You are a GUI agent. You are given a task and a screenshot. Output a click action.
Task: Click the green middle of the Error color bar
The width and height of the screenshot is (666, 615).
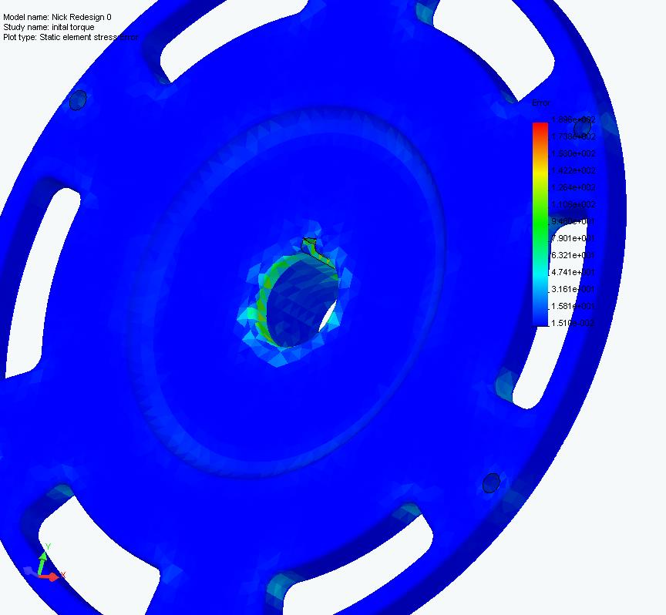540,220
